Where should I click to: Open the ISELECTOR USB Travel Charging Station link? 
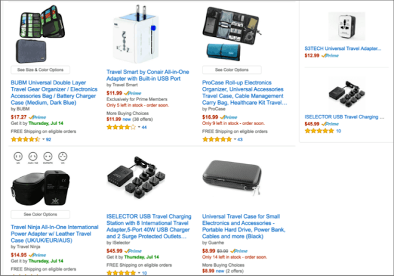149,226
